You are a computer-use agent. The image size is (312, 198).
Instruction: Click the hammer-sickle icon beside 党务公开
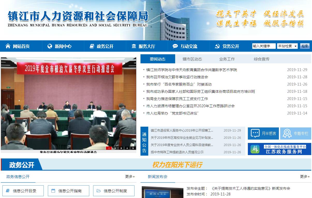point(217,46)
